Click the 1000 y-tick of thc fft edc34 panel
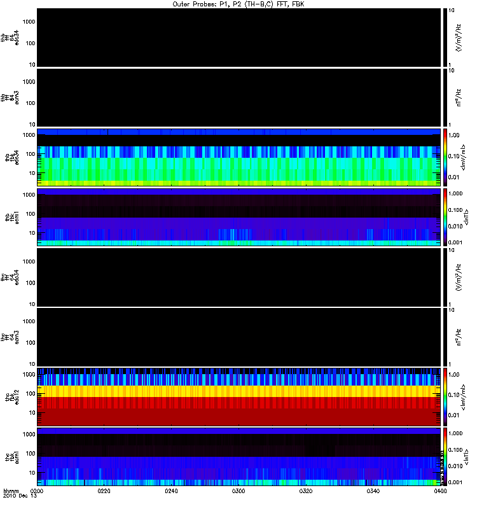This screenshot has width=477, height=509. (x=29, y=261)
